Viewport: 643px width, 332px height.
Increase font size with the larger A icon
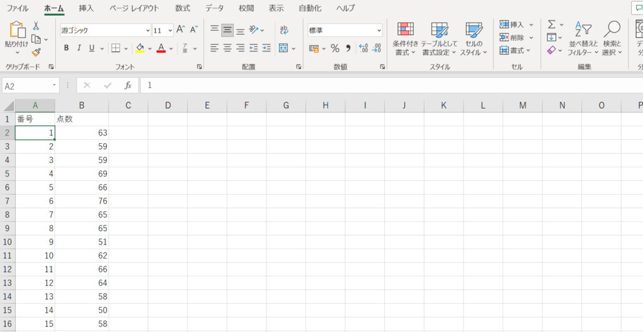tap(181, 29)
